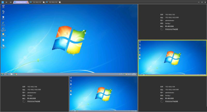The width and height of the screenshot is (207, 112).
Task: Open Chrome in large remote desktop taskbar
Action: click(x=16, y=74)
